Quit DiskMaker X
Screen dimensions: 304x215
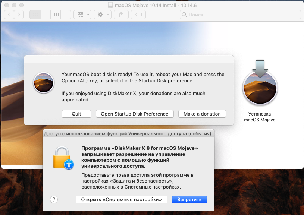pyautogui.click(x=76, y=114)
